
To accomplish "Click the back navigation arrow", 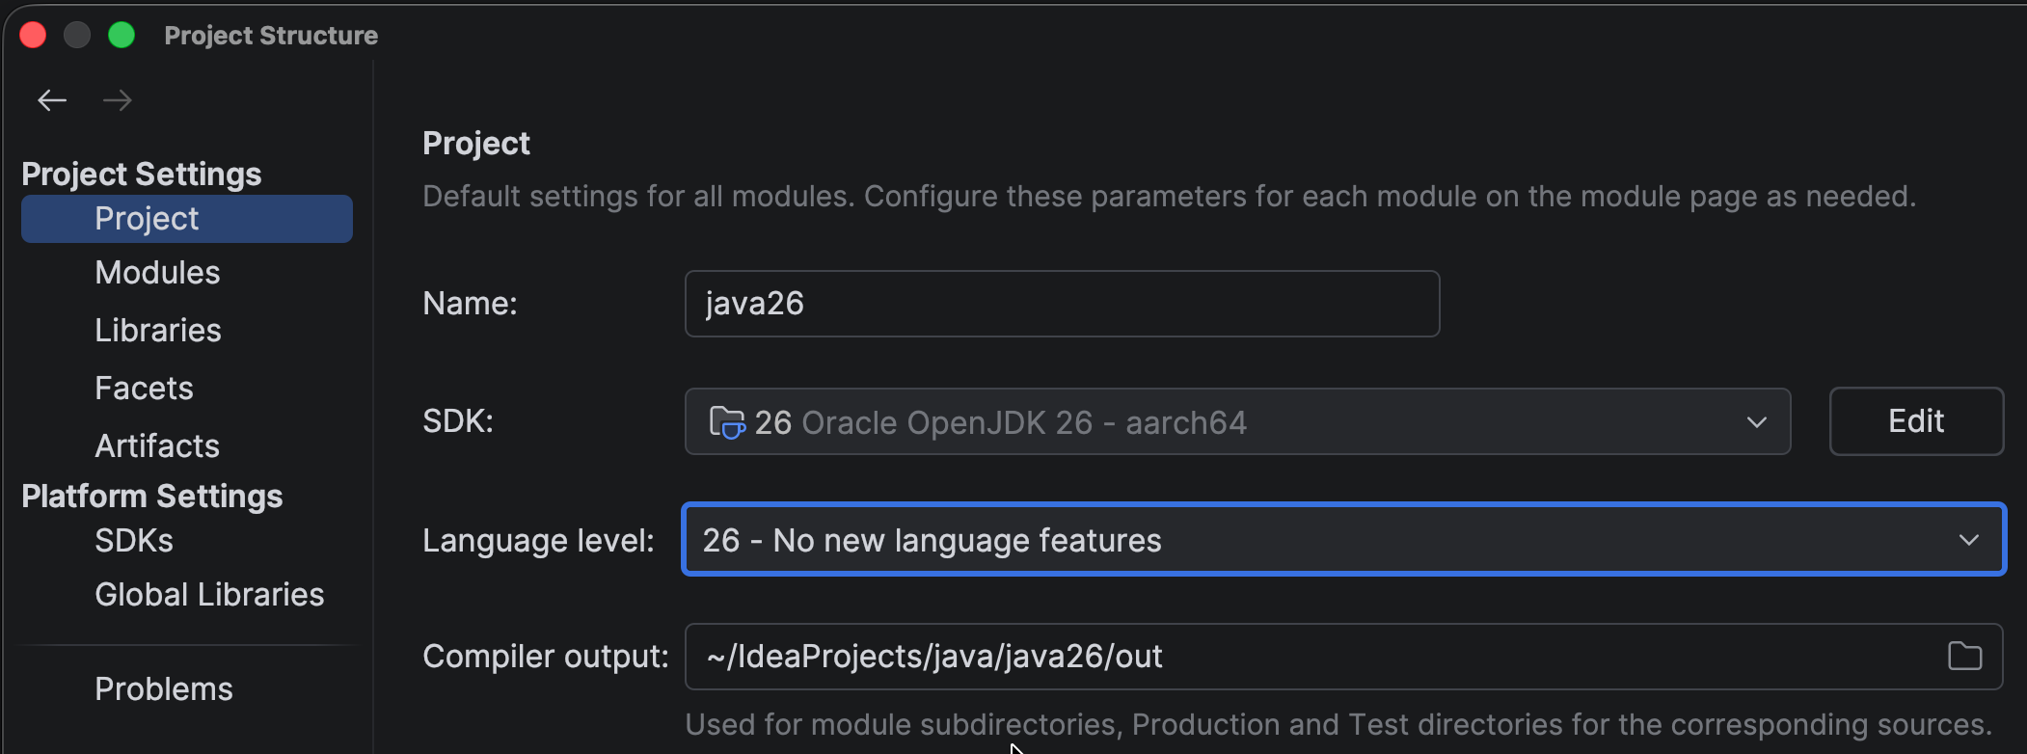I will (x=52, y=100).
